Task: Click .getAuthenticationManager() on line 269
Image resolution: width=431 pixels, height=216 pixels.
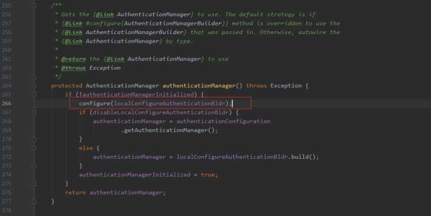Action: click(x=168, y=131)
